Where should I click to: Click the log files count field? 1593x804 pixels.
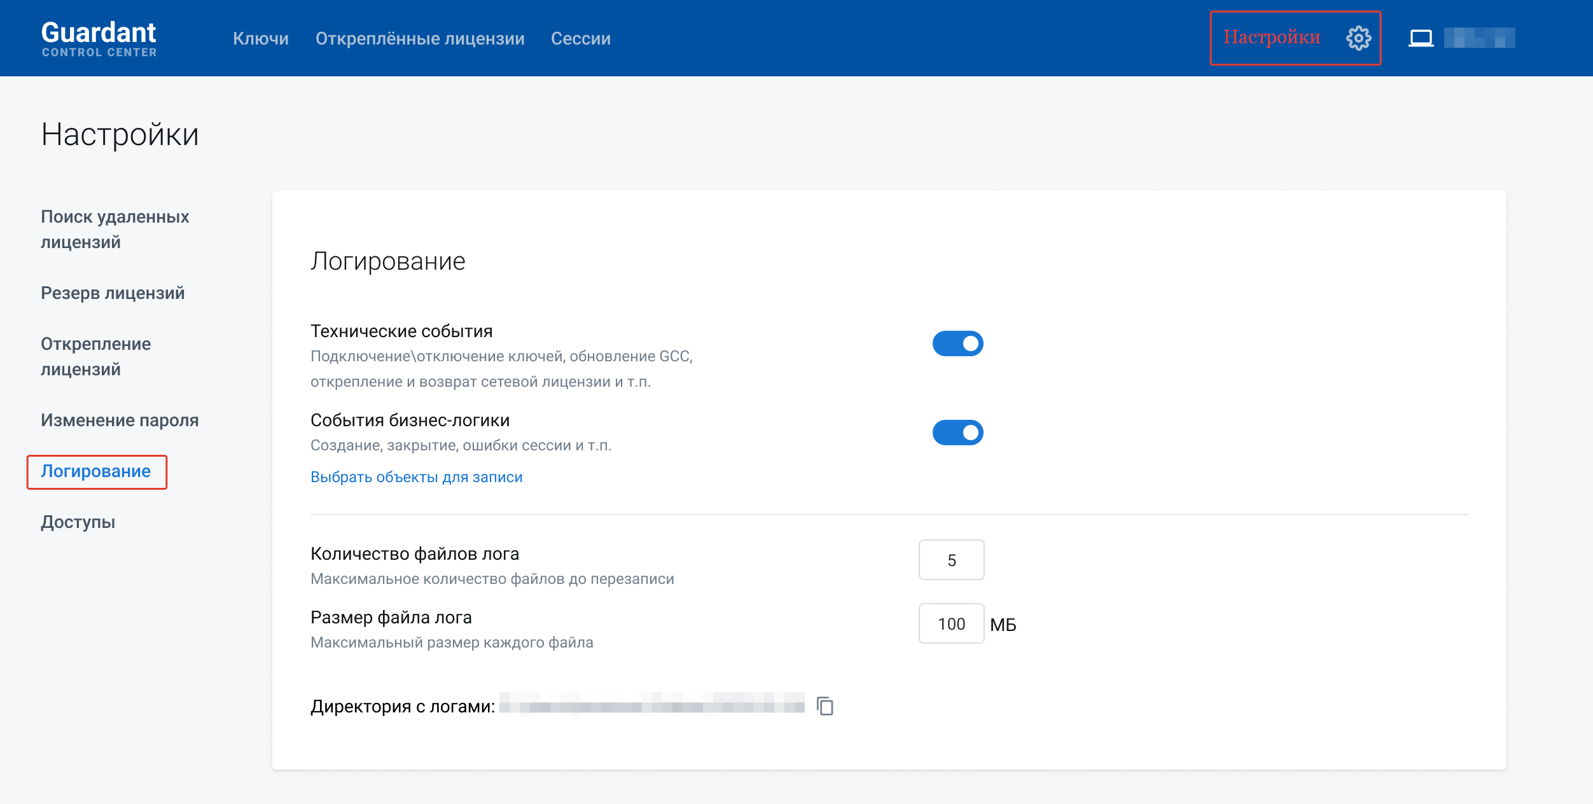[x=951, y=560]
